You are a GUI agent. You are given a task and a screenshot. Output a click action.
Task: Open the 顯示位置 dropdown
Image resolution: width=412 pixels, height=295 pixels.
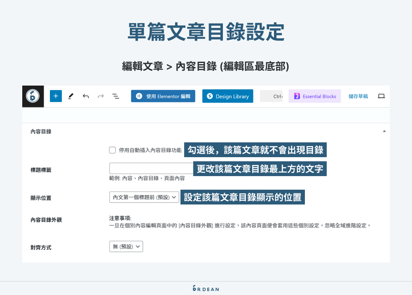[144, 197]
